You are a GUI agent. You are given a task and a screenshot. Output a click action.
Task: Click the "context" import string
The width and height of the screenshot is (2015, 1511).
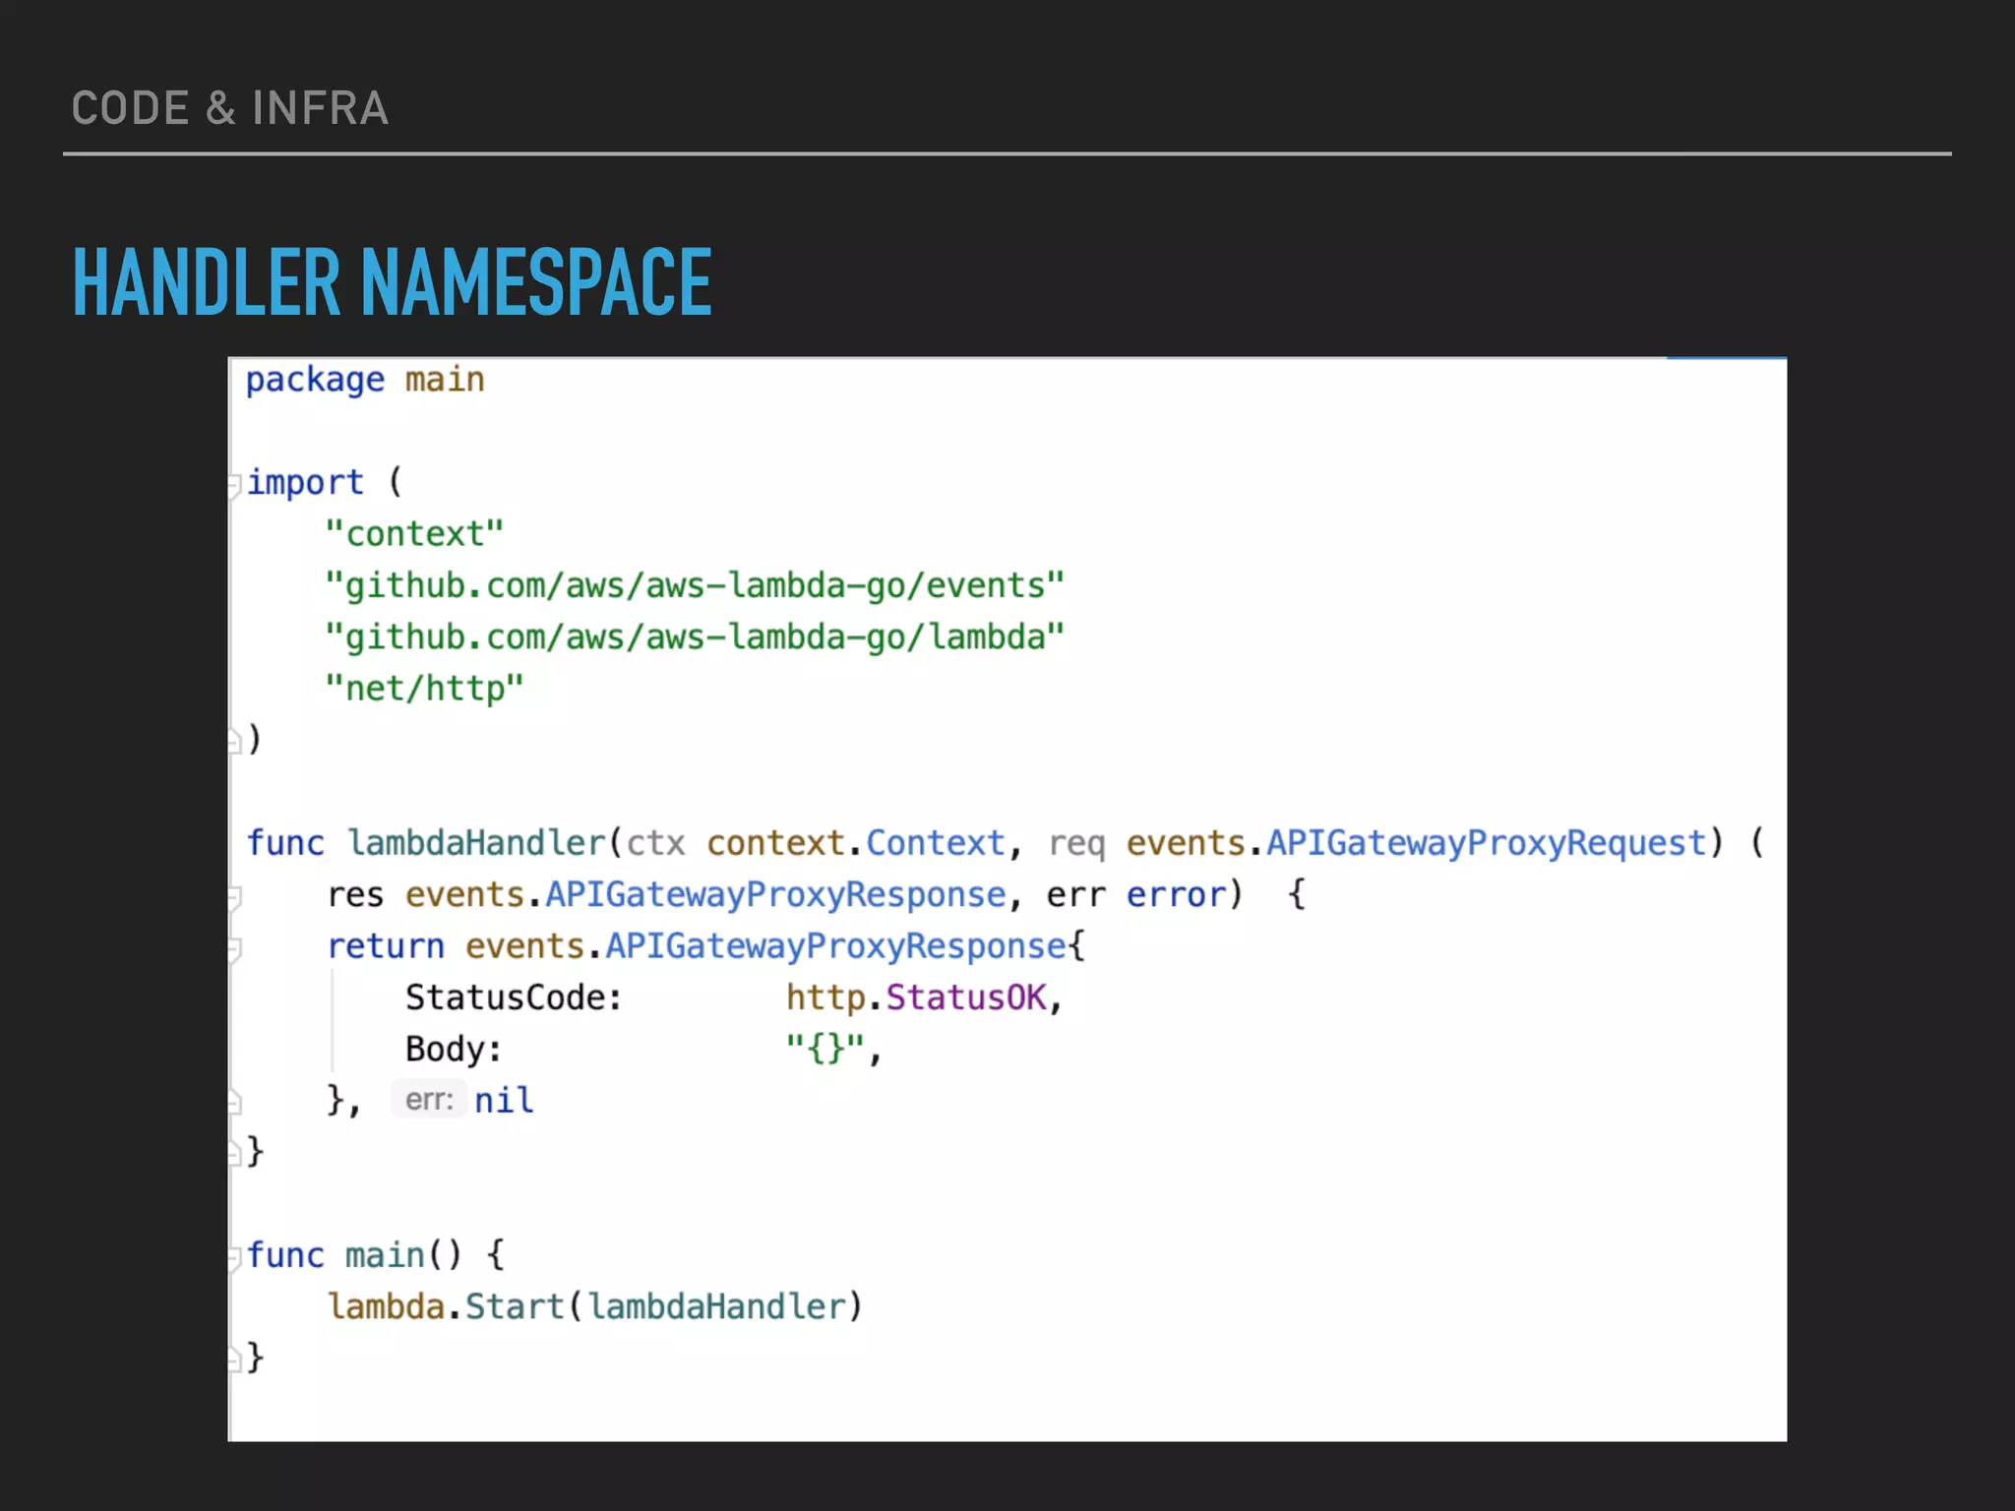point(415,534)
